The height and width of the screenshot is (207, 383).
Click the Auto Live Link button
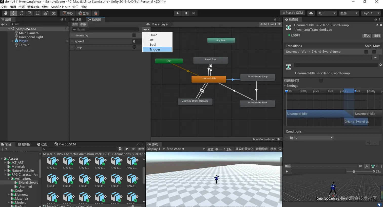(270, 24)
